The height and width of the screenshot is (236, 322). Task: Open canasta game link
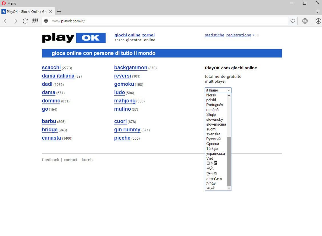coord(51,138)
